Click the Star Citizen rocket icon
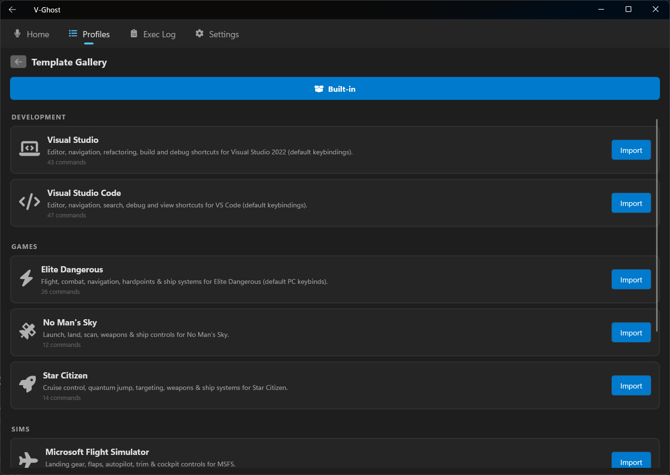The height and width of the screenshot is (475, 670). [x=28, y=384]
